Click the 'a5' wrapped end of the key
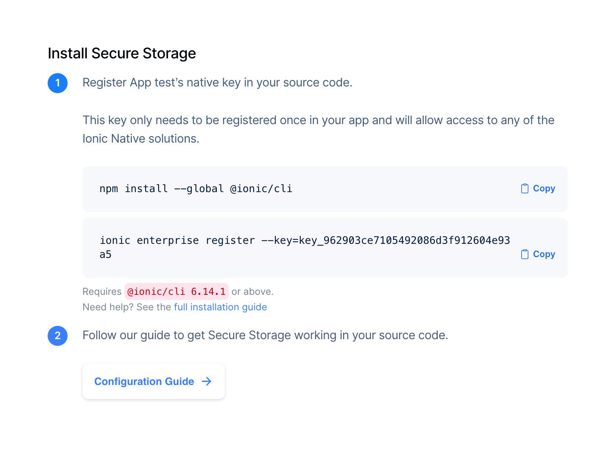 (x=106, y=255)
